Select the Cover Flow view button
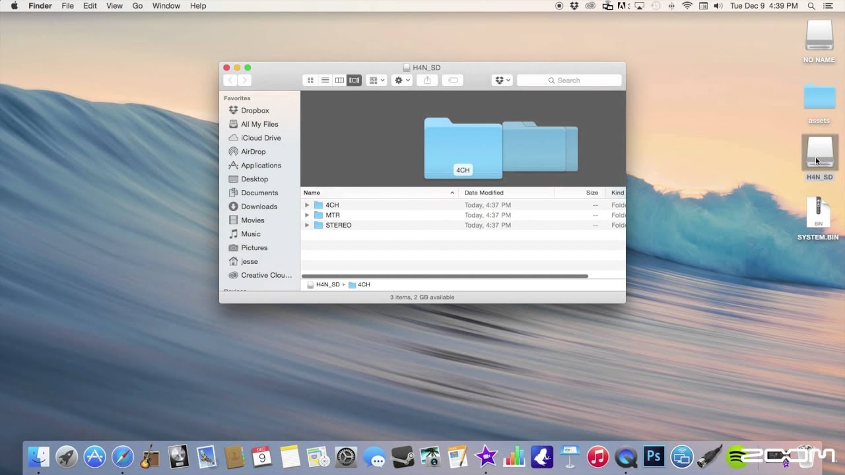This screenshot has height=475, width=845. tap(355, 80)
